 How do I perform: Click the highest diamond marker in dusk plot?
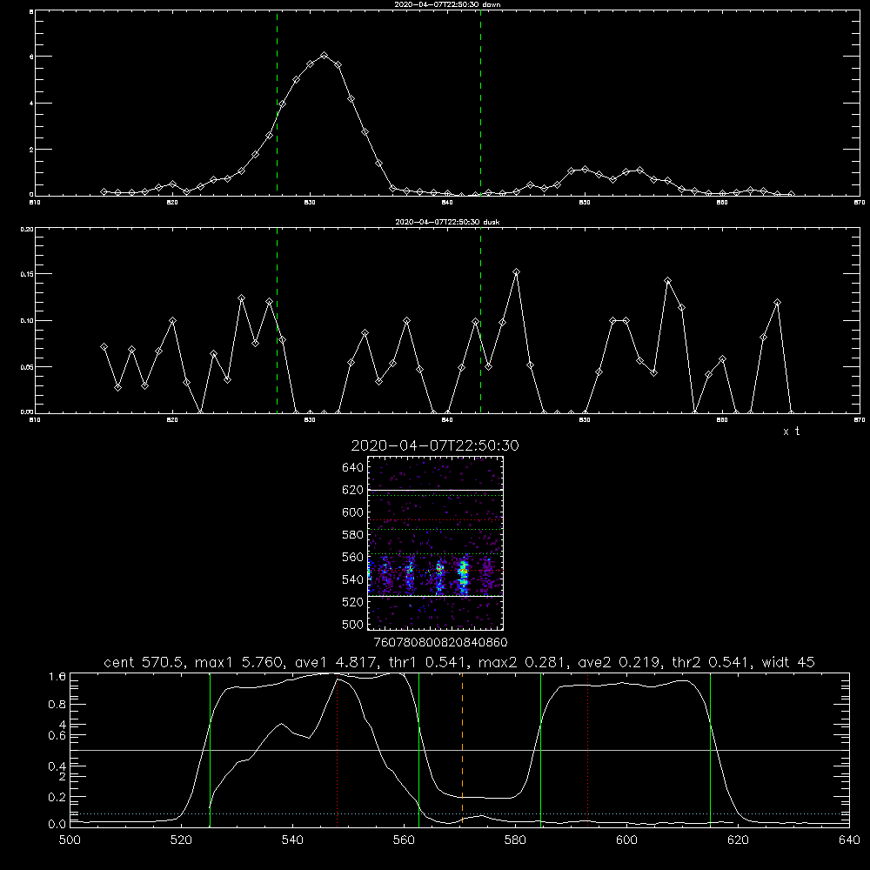pos(517,271)
